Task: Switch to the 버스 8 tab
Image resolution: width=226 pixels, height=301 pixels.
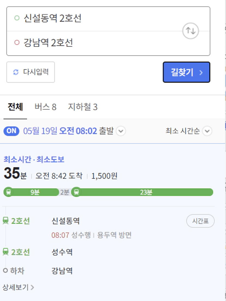Action: 45,107
